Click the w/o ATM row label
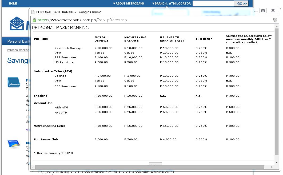283x175 pixels. pos(61,113)
